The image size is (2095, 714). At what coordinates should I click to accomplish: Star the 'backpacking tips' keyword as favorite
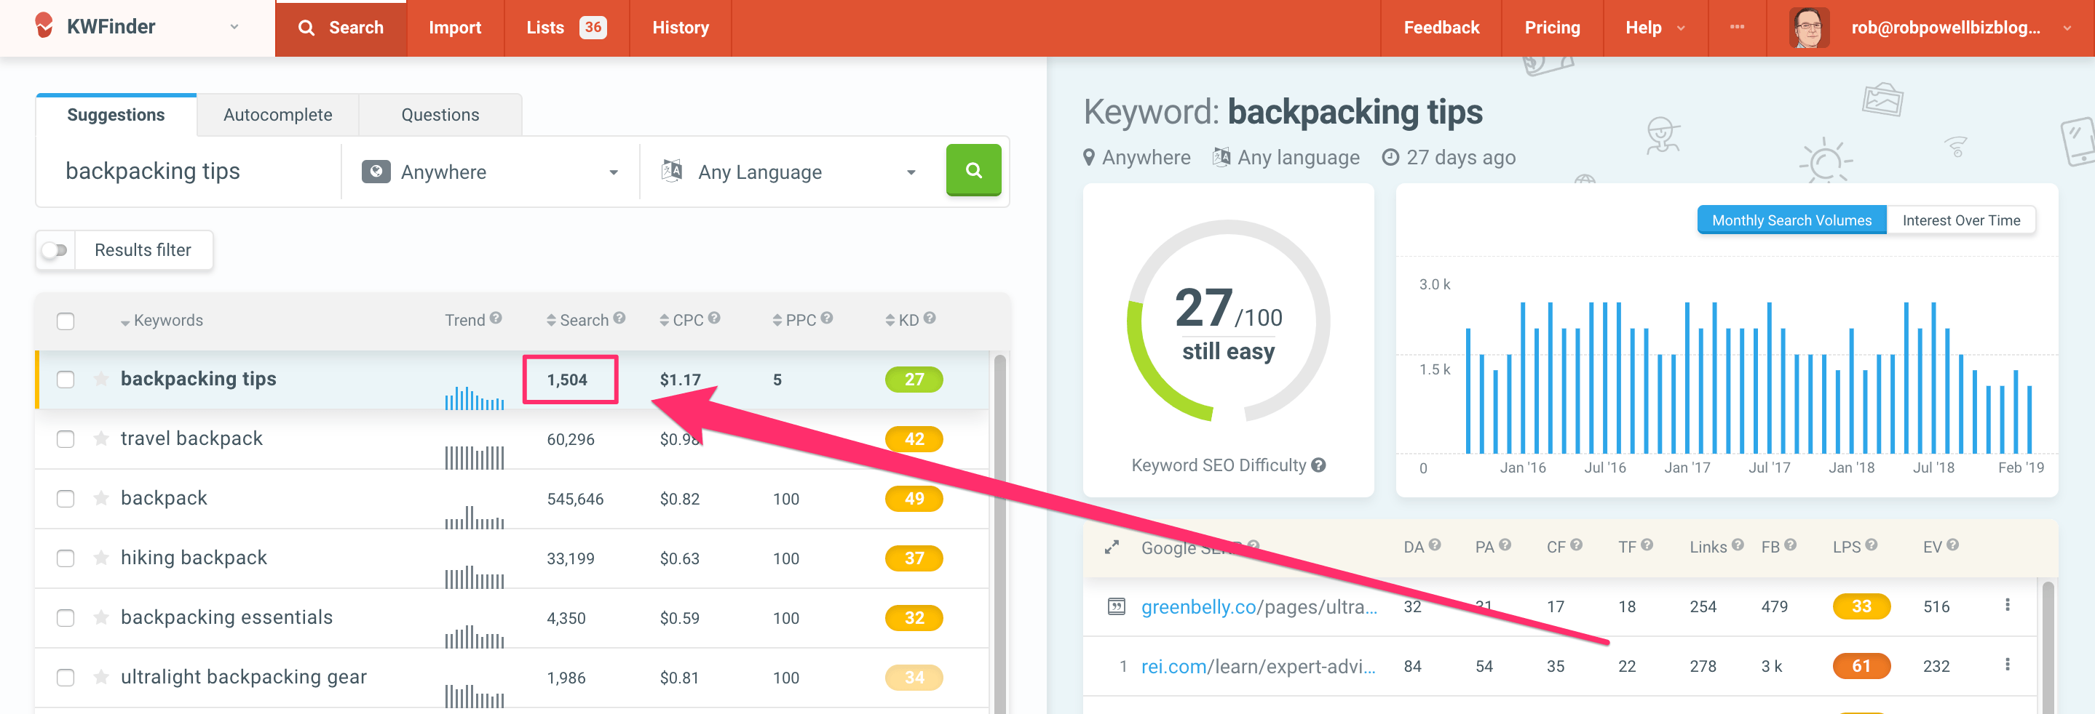click(101, 379)
